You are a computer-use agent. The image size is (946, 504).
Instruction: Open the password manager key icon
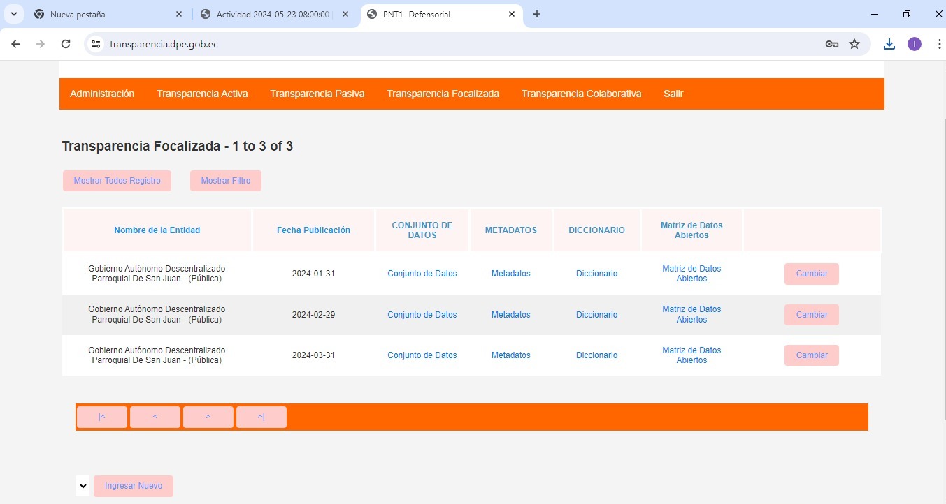click(x=831, y=44)
